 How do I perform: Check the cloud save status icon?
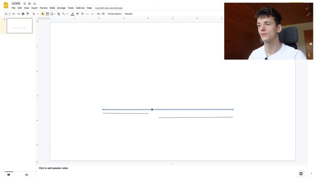coord(35,3)
